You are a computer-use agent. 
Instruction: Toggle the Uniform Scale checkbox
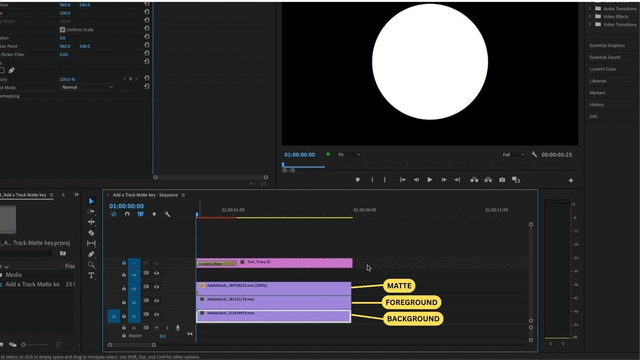click(x=62, y=30)
